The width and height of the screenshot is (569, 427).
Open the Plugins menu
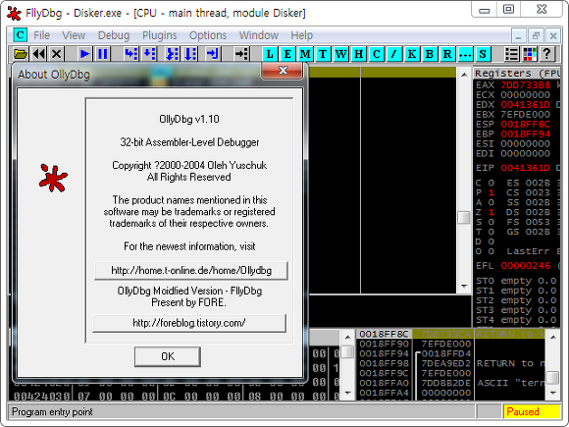pos(159,35)
